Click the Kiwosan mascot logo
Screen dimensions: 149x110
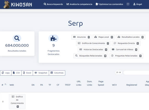click(x=6, y=4)
